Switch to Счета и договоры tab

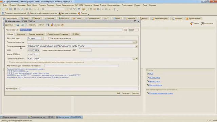[x=36, y=34]
